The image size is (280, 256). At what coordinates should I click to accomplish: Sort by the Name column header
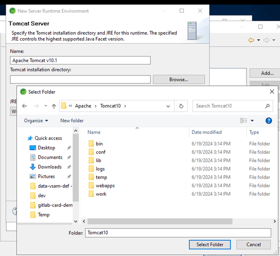tap(94, 132)
